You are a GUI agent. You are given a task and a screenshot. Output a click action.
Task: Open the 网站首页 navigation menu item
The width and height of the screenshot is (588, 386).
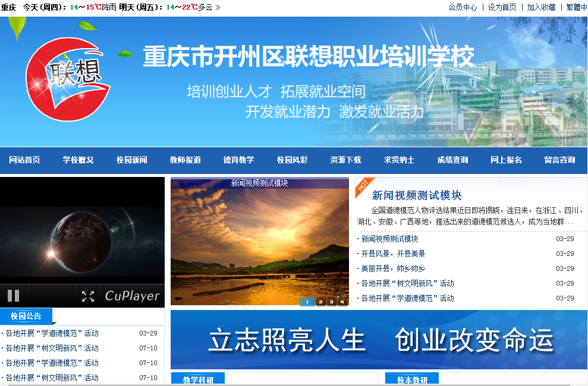click(x=24, y=160)
